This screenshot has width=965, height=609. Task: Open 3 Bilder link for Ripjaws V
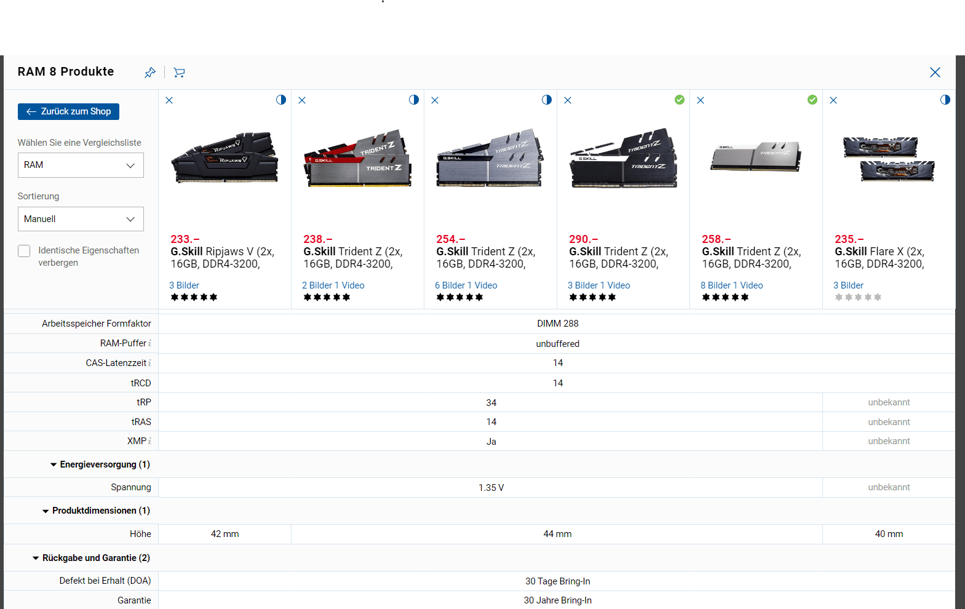(184, 285)
